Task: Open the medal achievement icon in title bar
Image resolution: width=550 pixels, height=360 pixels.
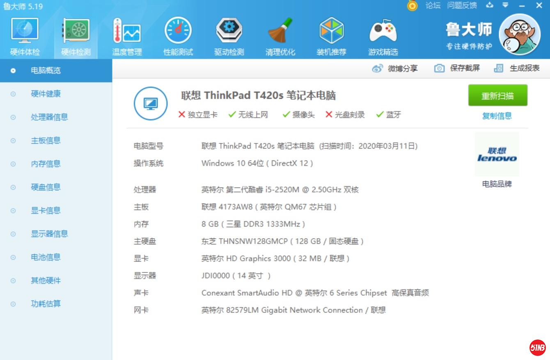Action: (x=412, y=6)
